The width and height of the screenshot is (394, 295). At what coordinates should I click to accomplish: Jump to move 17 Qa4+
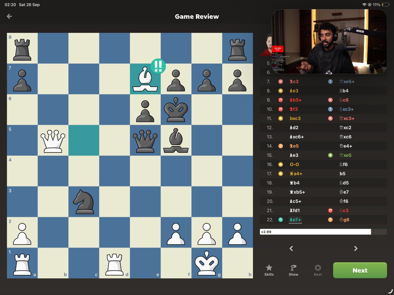tap(295, 174)
